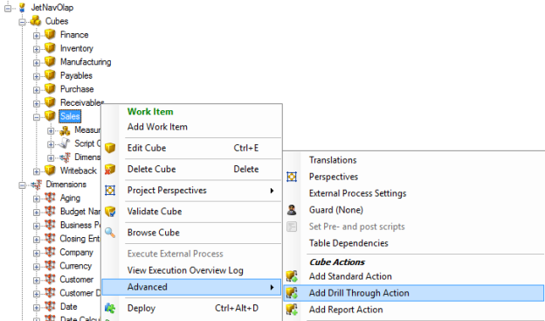Click the Validate Cube shield icon
The width and height of the screenshot is (545, 321).
point(110,212)
